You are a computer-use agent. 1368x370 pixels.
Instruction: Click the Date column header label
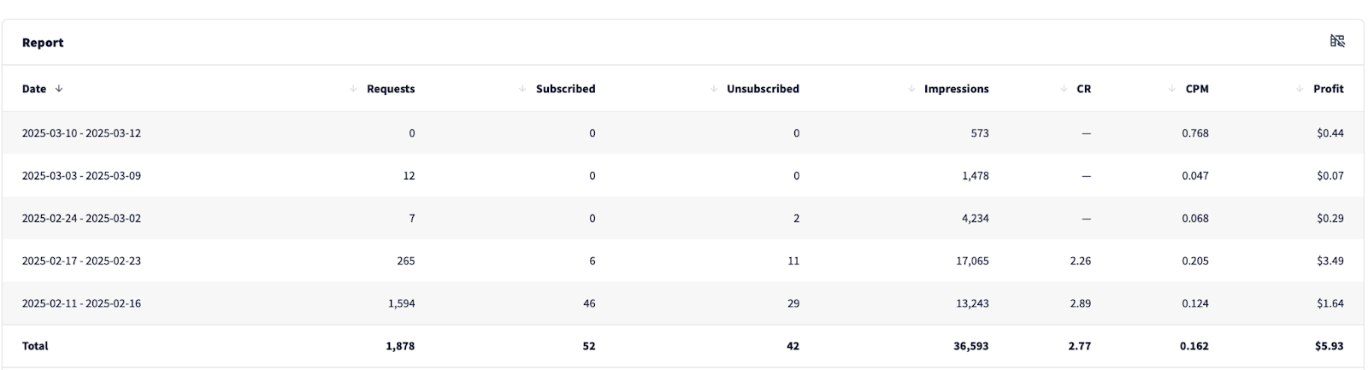point(34,89)
